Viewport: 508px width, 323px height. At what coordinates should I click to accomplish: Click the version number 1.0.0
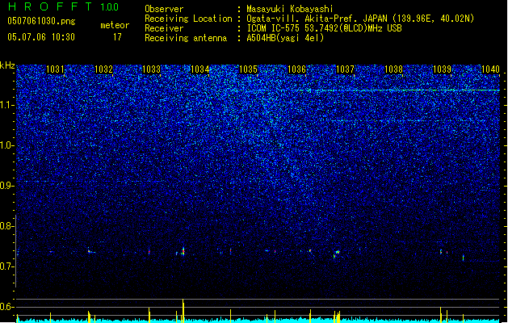(x=109, y=7)
